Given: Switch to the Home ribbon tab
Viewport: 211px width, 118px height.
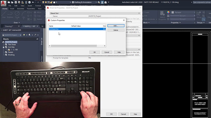Looking at the screenshot, I should click(x=5, y=8).
